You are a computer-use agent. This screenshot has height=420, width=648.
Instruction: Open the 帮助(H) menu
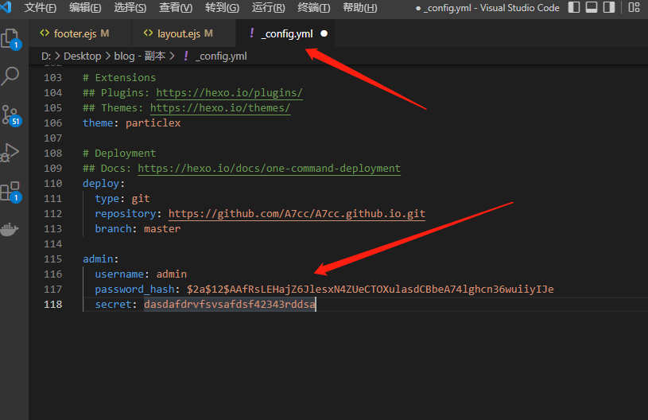(x=359, y=8)
